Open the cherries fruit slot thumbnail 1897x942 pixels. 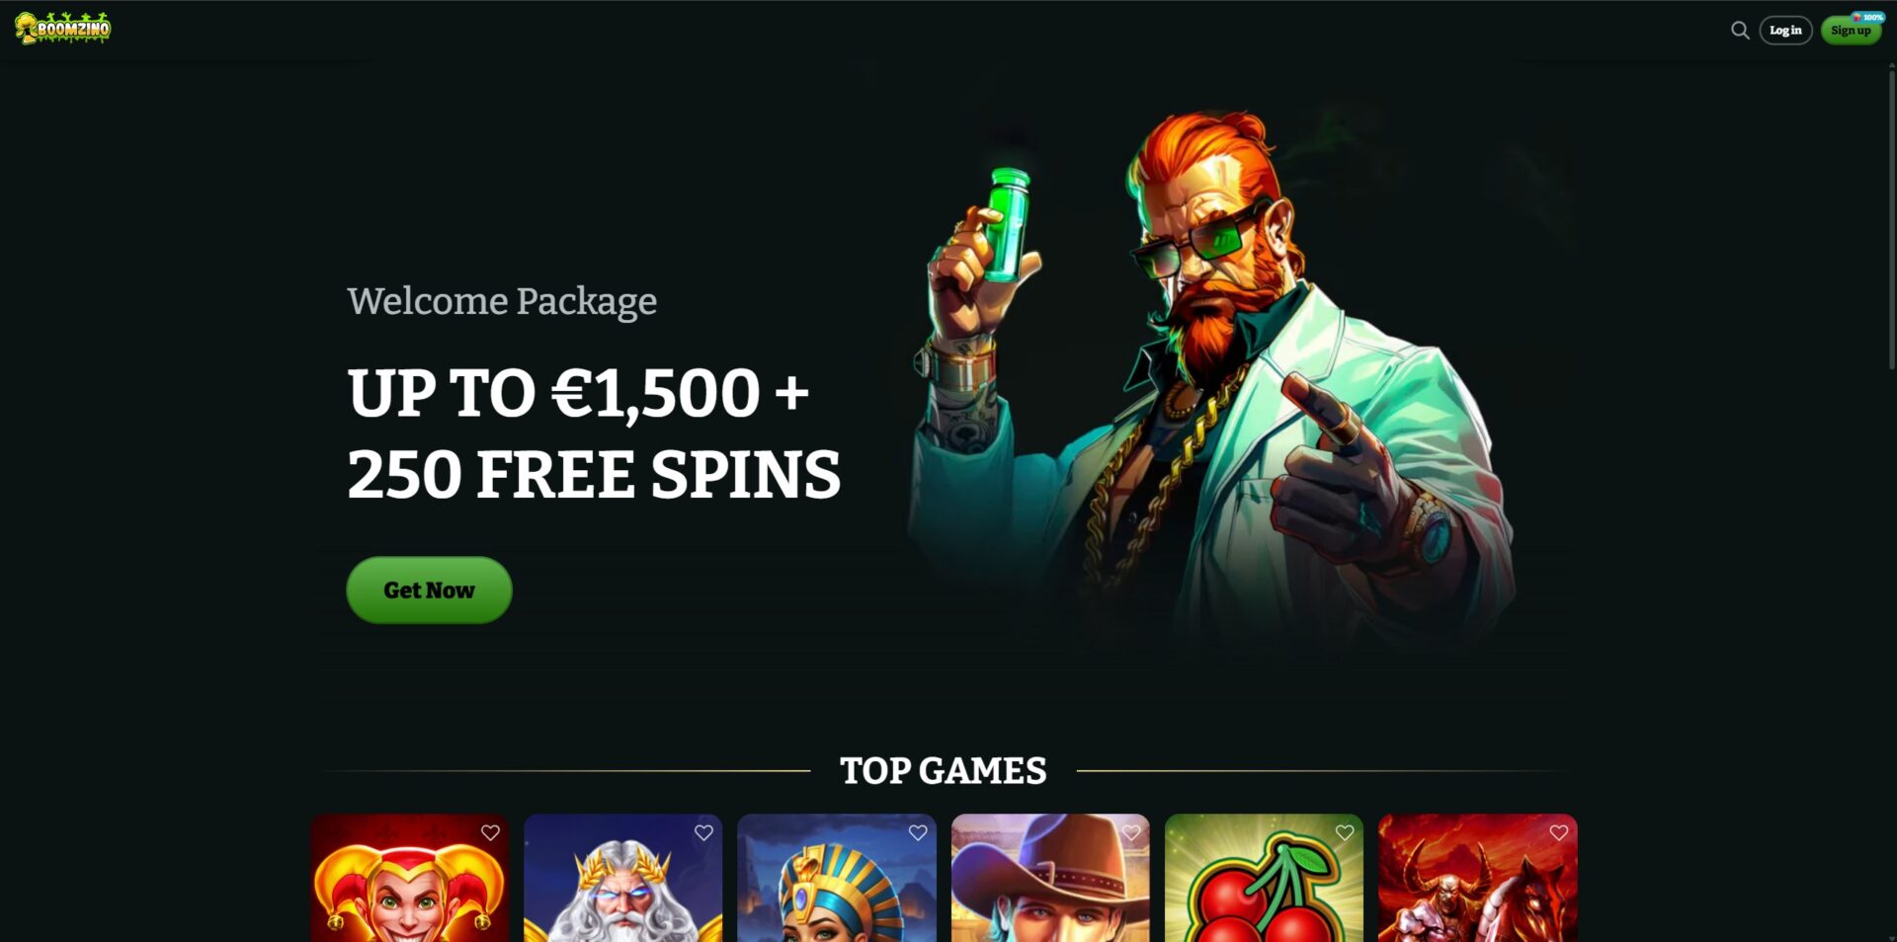(x=1264, y=878)
